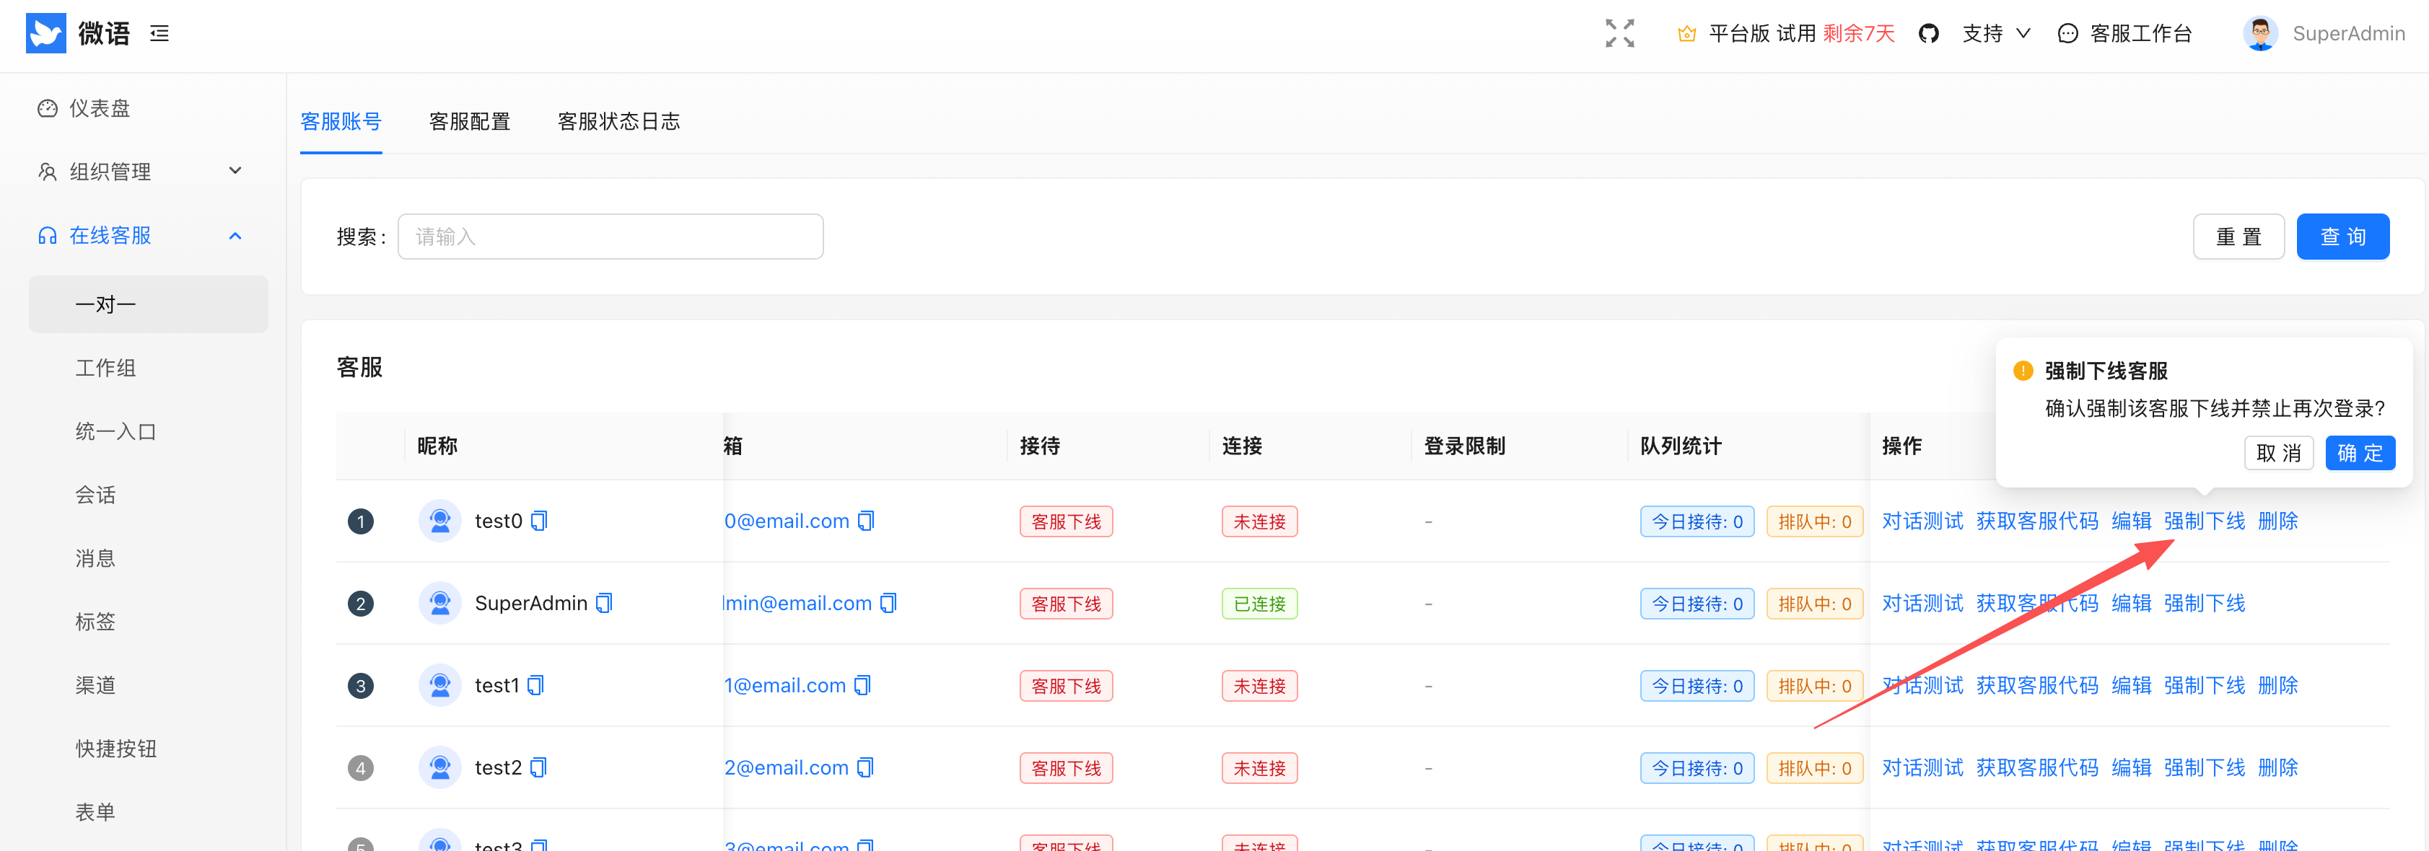2429x851 pixels.
Task: Click 获取客服代码 for test2
Action: (x=2036, y=767)
